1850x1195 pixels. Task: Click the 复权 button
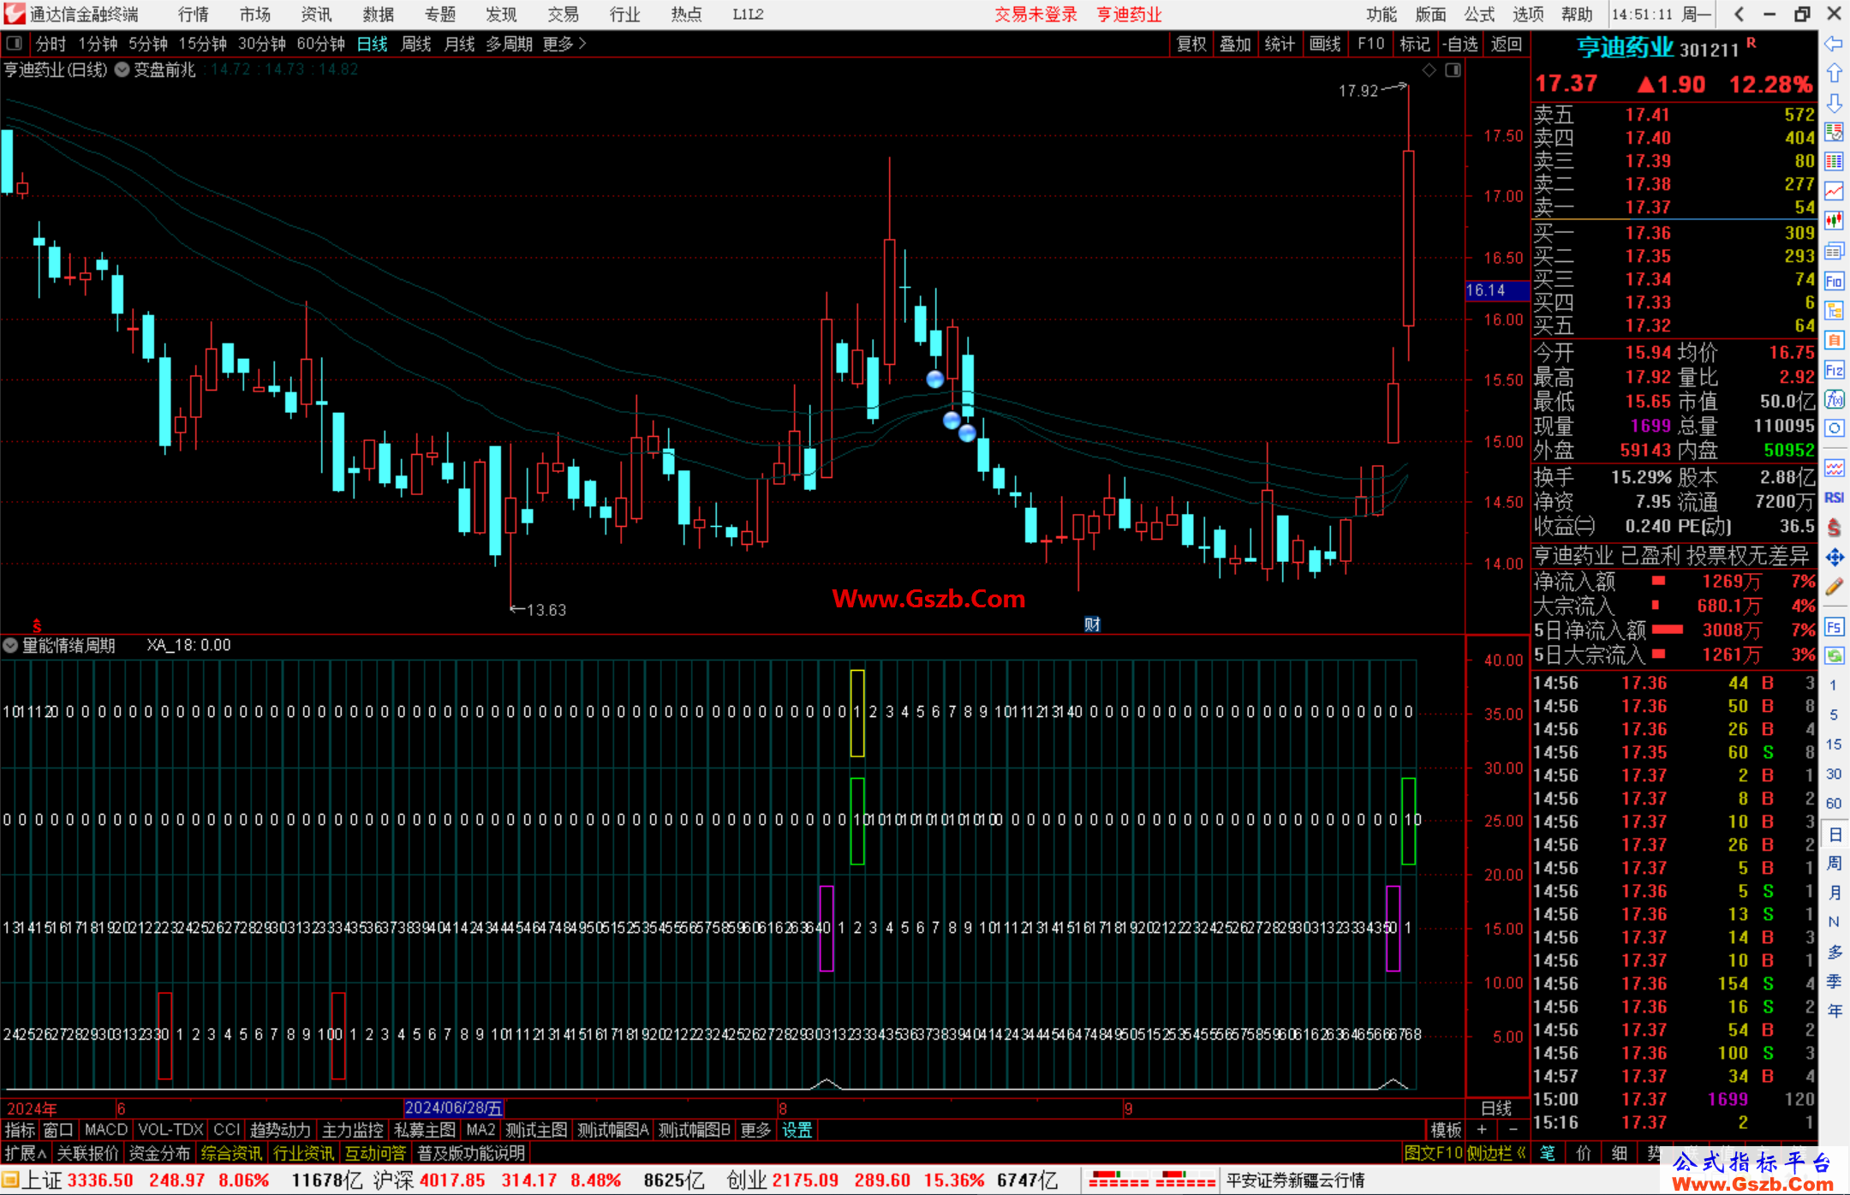(1191, 44)
